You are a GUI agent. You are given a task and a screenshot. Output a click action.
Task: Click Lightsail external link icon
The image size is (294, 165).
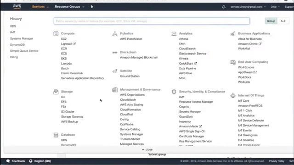[x=74, y=44]
